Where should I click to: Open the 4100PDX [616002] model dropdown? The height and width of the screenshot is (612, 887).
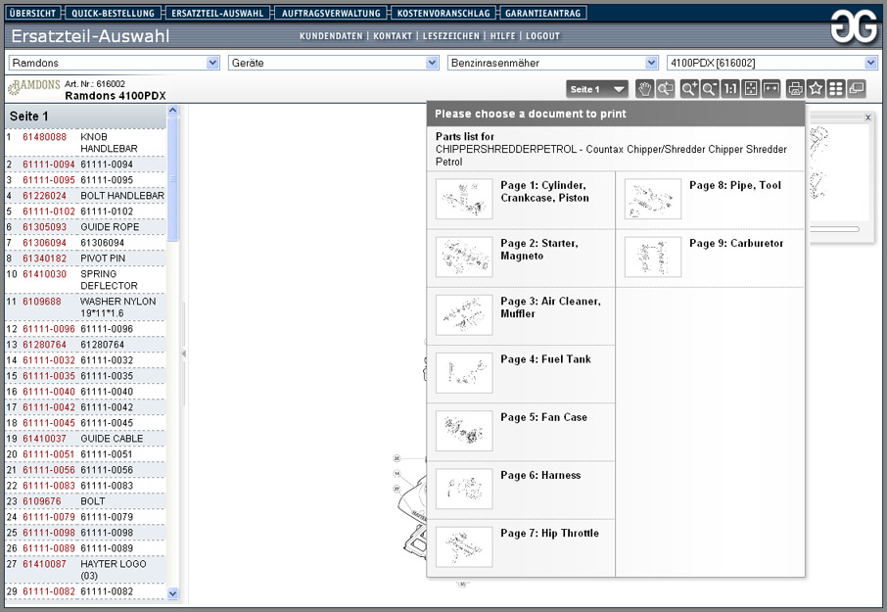pos(772,63)
